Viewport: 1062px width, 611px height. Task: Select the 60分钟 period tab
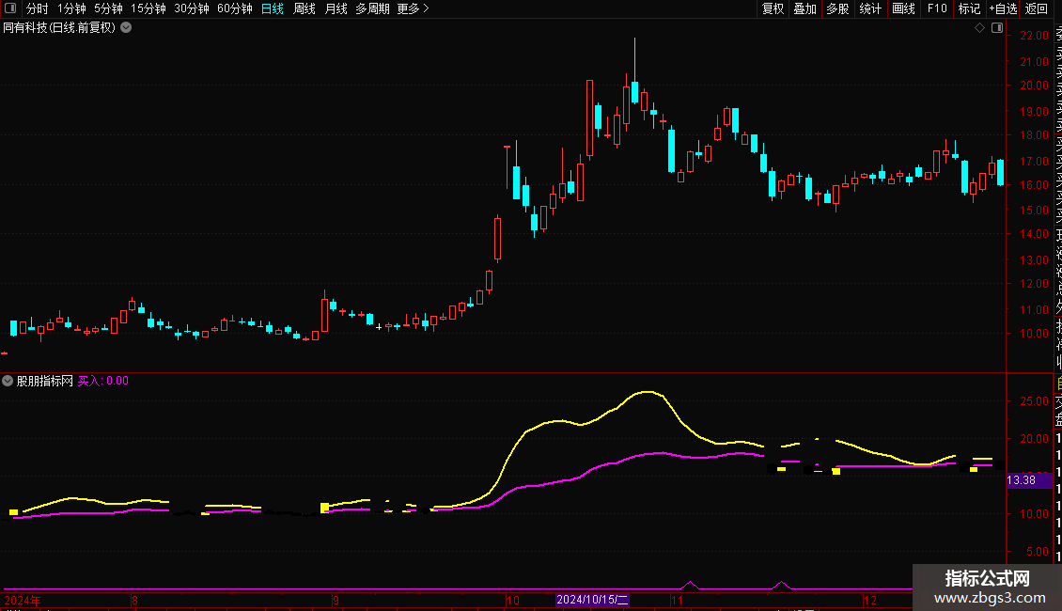coord(235,8)
